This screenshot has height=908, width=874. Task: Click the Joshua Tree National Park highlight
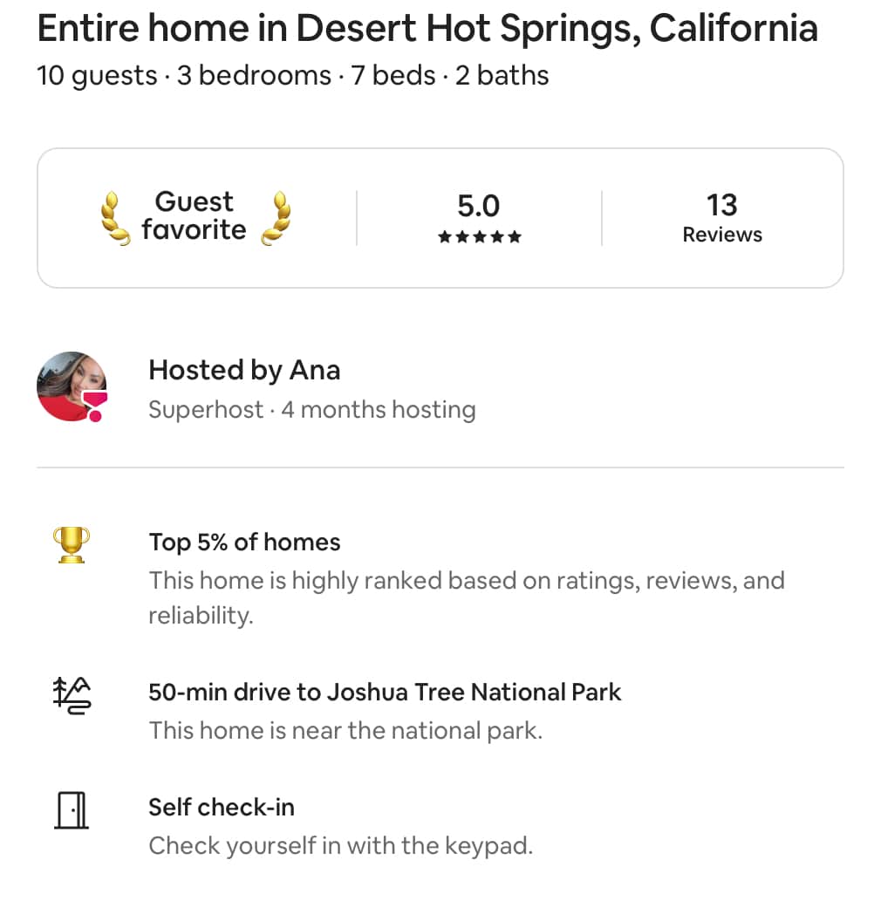[385, 692]
